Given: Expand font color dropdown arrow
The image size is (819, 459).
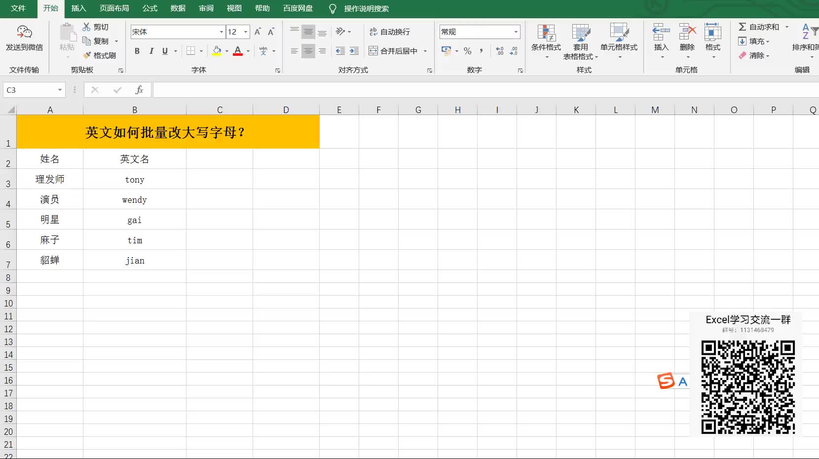Looking at the screenshot, I should (x=248, y=51).
